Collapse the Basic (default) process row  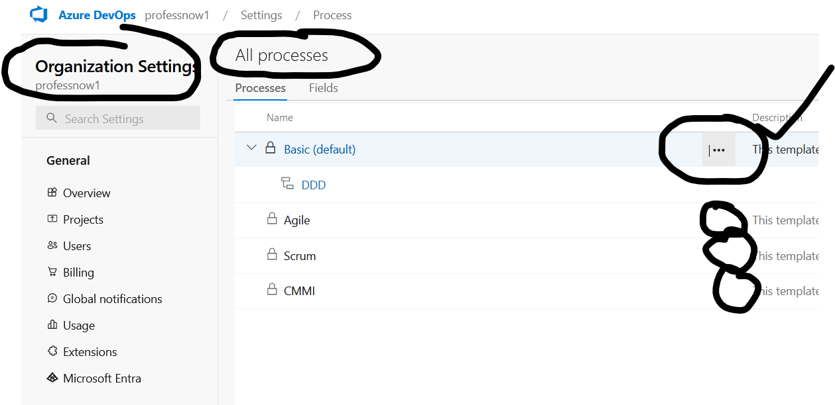[x=251, y=148]
